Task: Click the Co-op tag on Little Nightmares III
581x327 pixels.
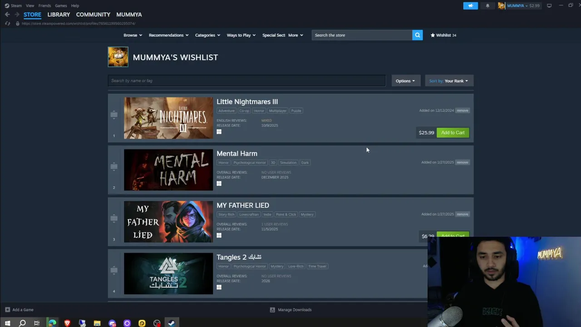Action: tap(244, 111)
